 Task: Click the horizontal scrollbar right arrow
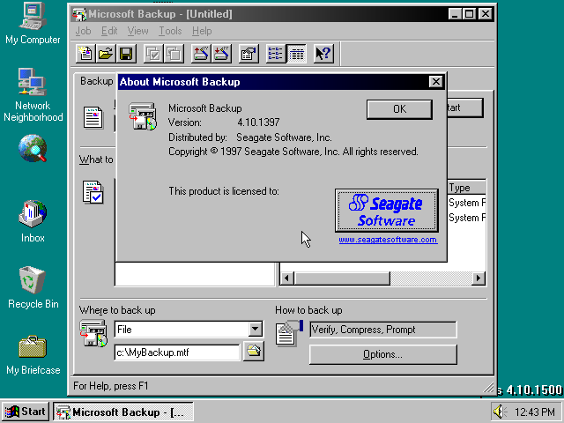[478, 278]
